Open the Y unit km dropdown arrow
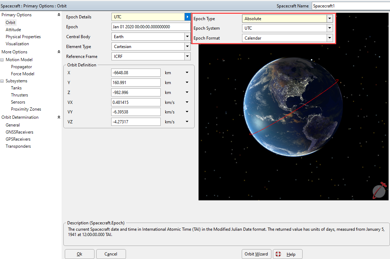 187,82
